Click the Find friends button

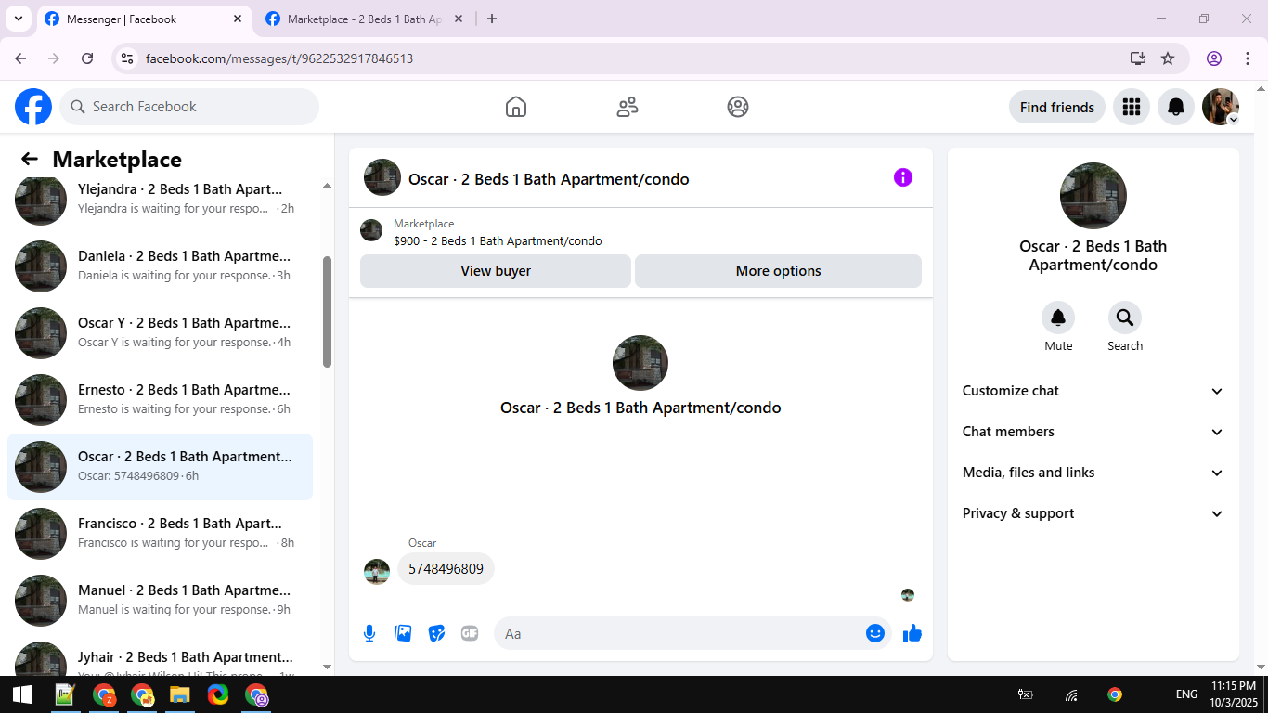coord(1057,107)
